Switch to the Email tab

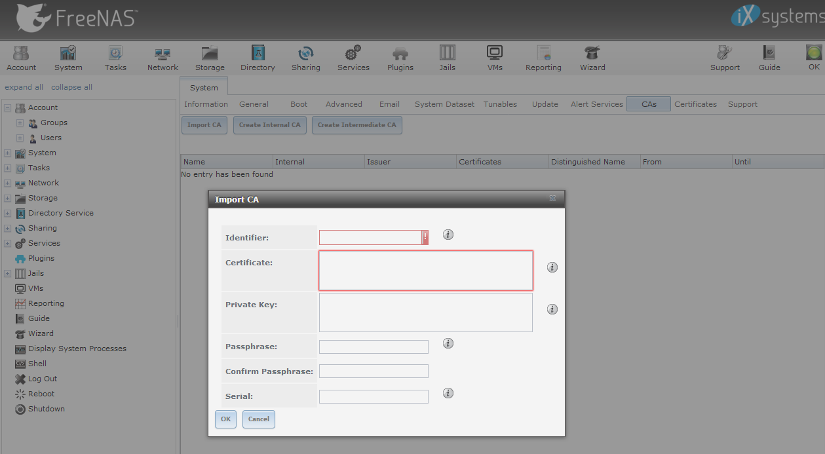[389, 104]
